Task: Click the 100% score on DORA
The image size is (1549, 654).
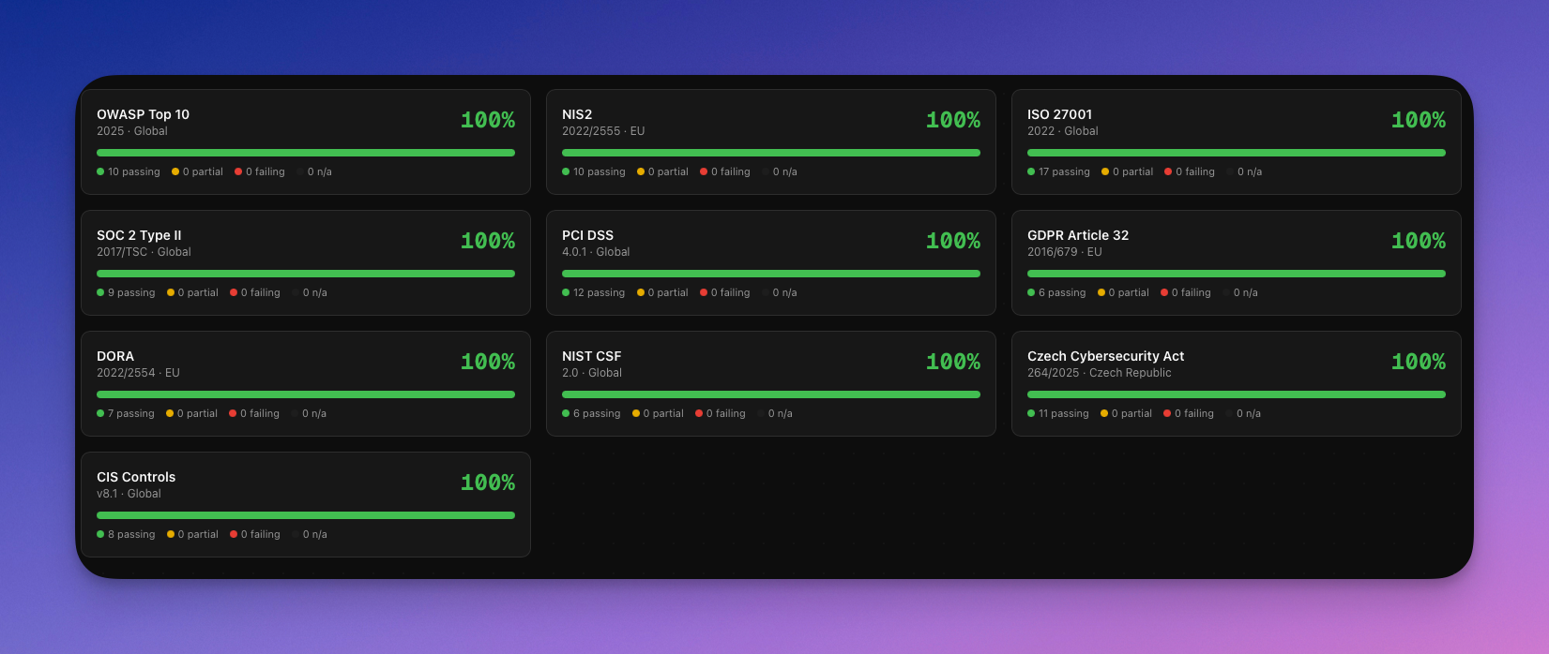Action: click(488, 362)
